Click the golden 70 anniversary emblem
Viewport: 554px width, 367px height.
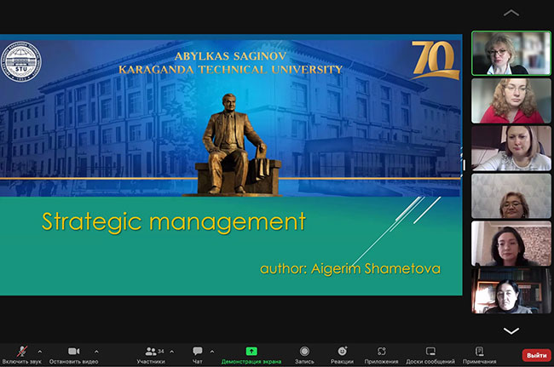pos(436,60)
